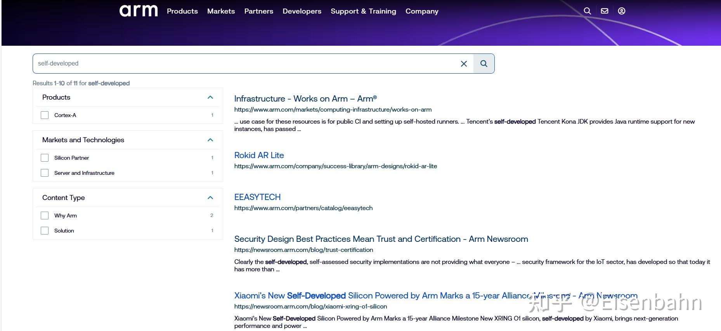Open the Support & Training menu
Image resolution: width=721 pixels, height=331 pixels.
pyautogui.click(x=364, y=11)
